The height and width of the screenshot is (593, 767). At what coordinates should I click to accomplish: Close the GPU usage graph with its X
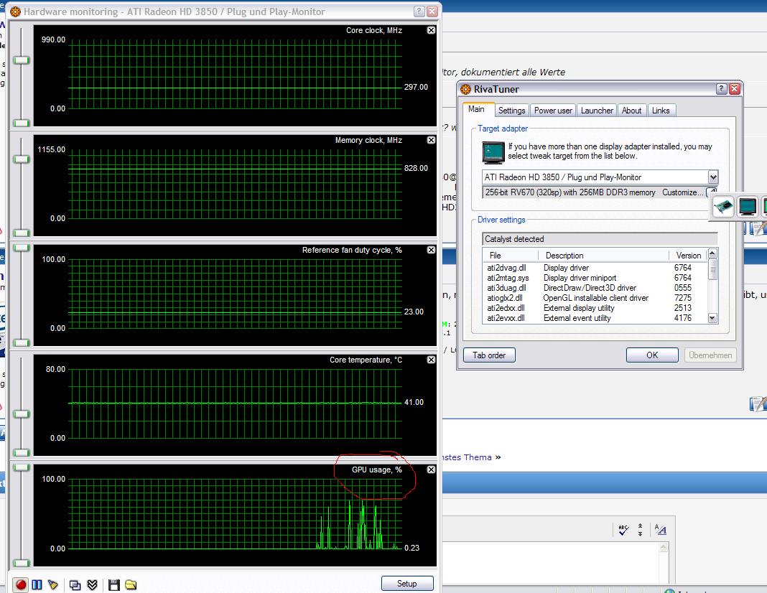[431, 470]
